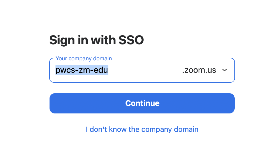
Task: Click the .zoom.us suffix label
Action: (199, 70)
